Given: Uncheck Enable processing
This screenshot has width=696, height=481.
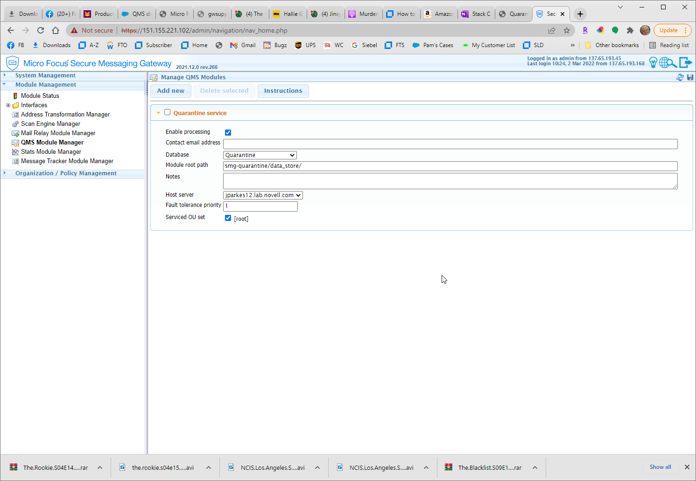Looking at the screenshot, I should [x=228, y=132].
